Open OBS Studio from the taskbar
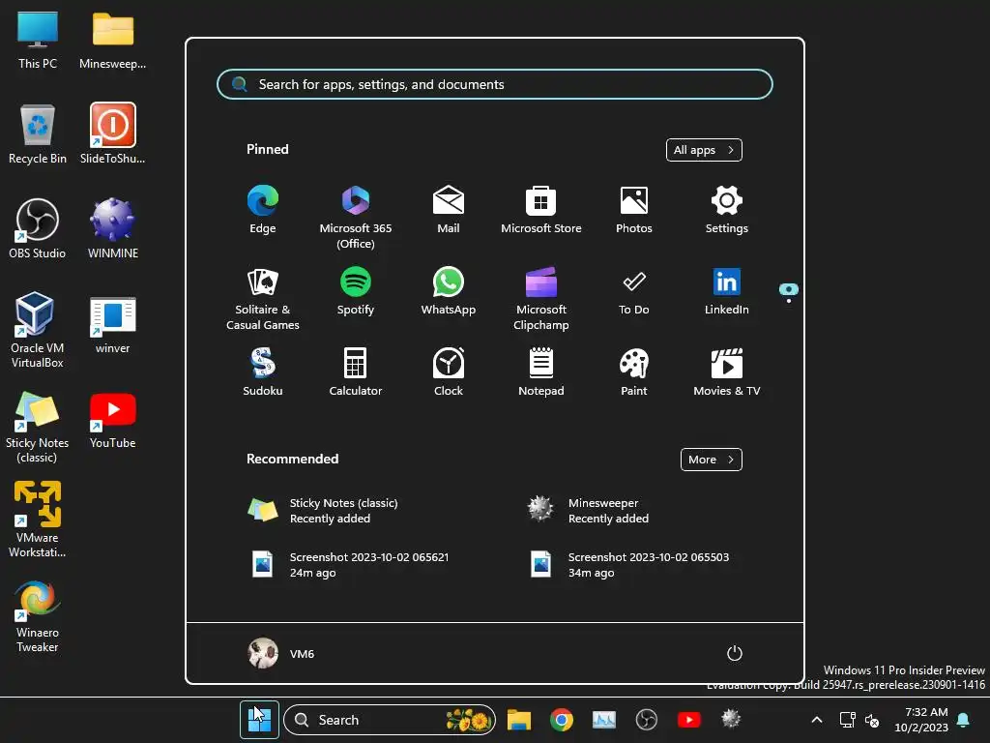990x743 pixels. coord(647,720)
